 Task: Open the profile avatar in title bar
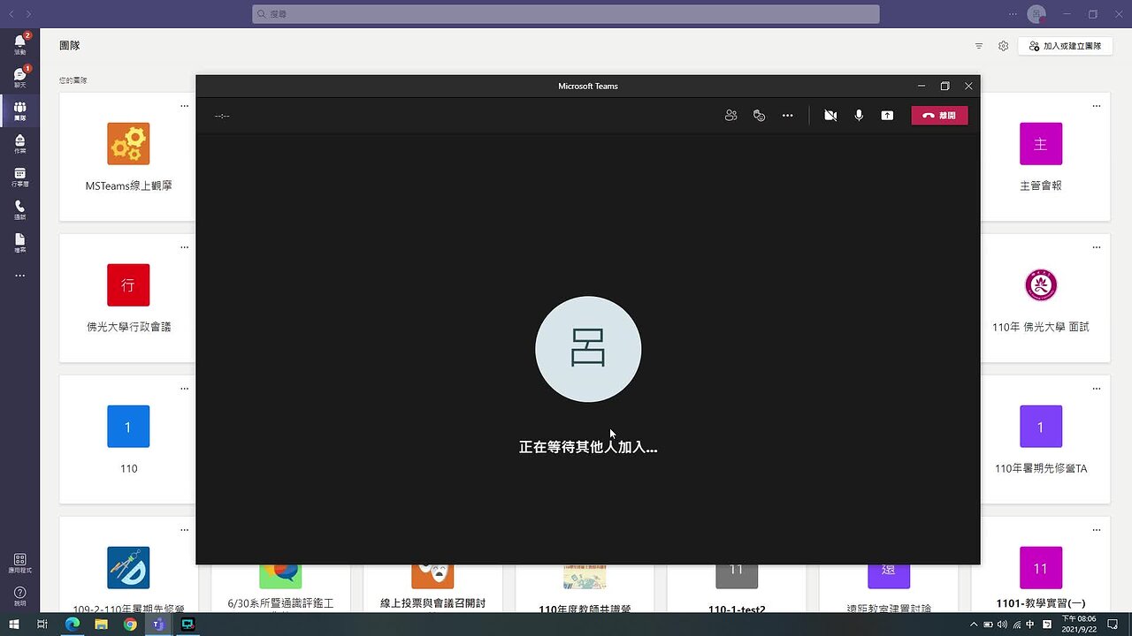coord(1036,14)
